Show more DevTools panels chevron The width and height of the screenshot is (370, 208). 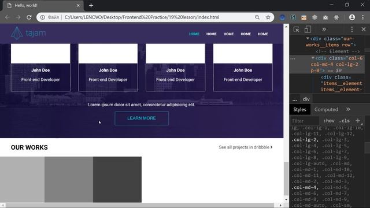click(324, 29)
